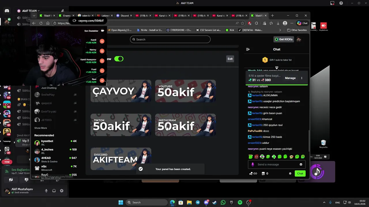Screen dimensions: 369x207
Task: Open Copilot Chat button in Edge
Action: tap(302, 23)
